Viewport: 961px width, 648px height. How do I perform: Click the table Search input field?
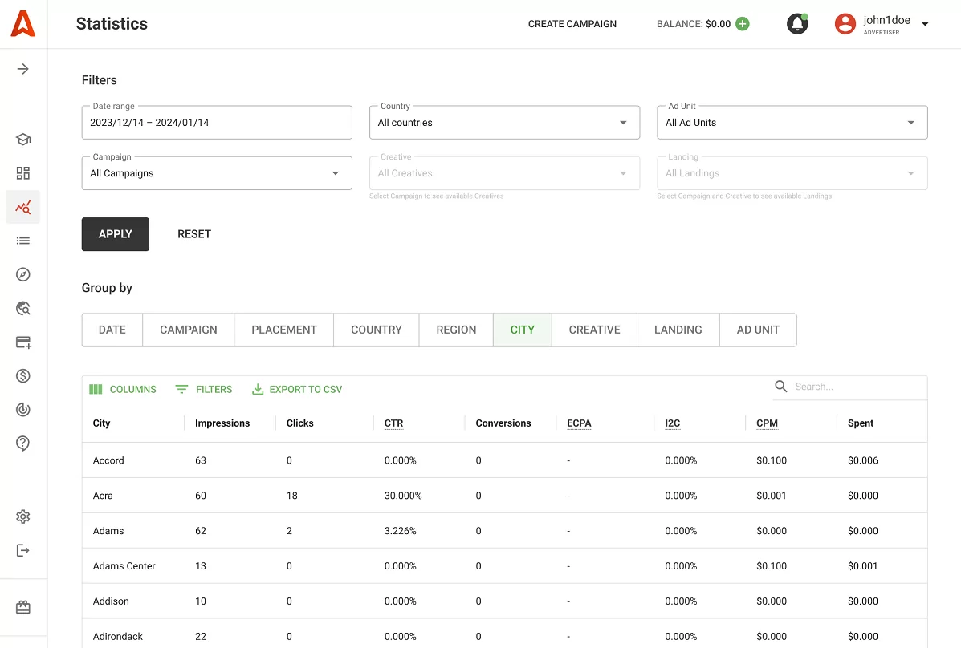point(855,387)
